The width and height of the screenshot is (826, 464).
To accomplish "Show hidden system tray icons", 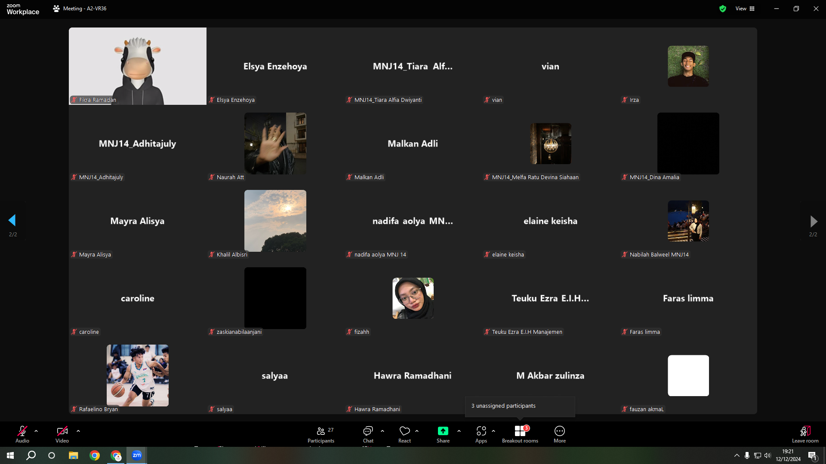I will 737,455.
